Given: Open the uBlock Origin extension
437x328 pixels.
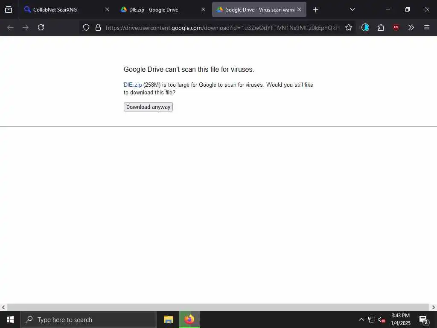Looking at the screenshot, I should point(396,27).
